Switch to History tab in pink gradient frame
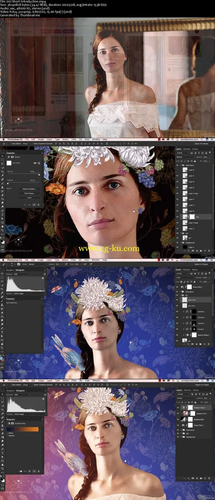This screenshot has height=500, width=215. click(x=196, y=390)
